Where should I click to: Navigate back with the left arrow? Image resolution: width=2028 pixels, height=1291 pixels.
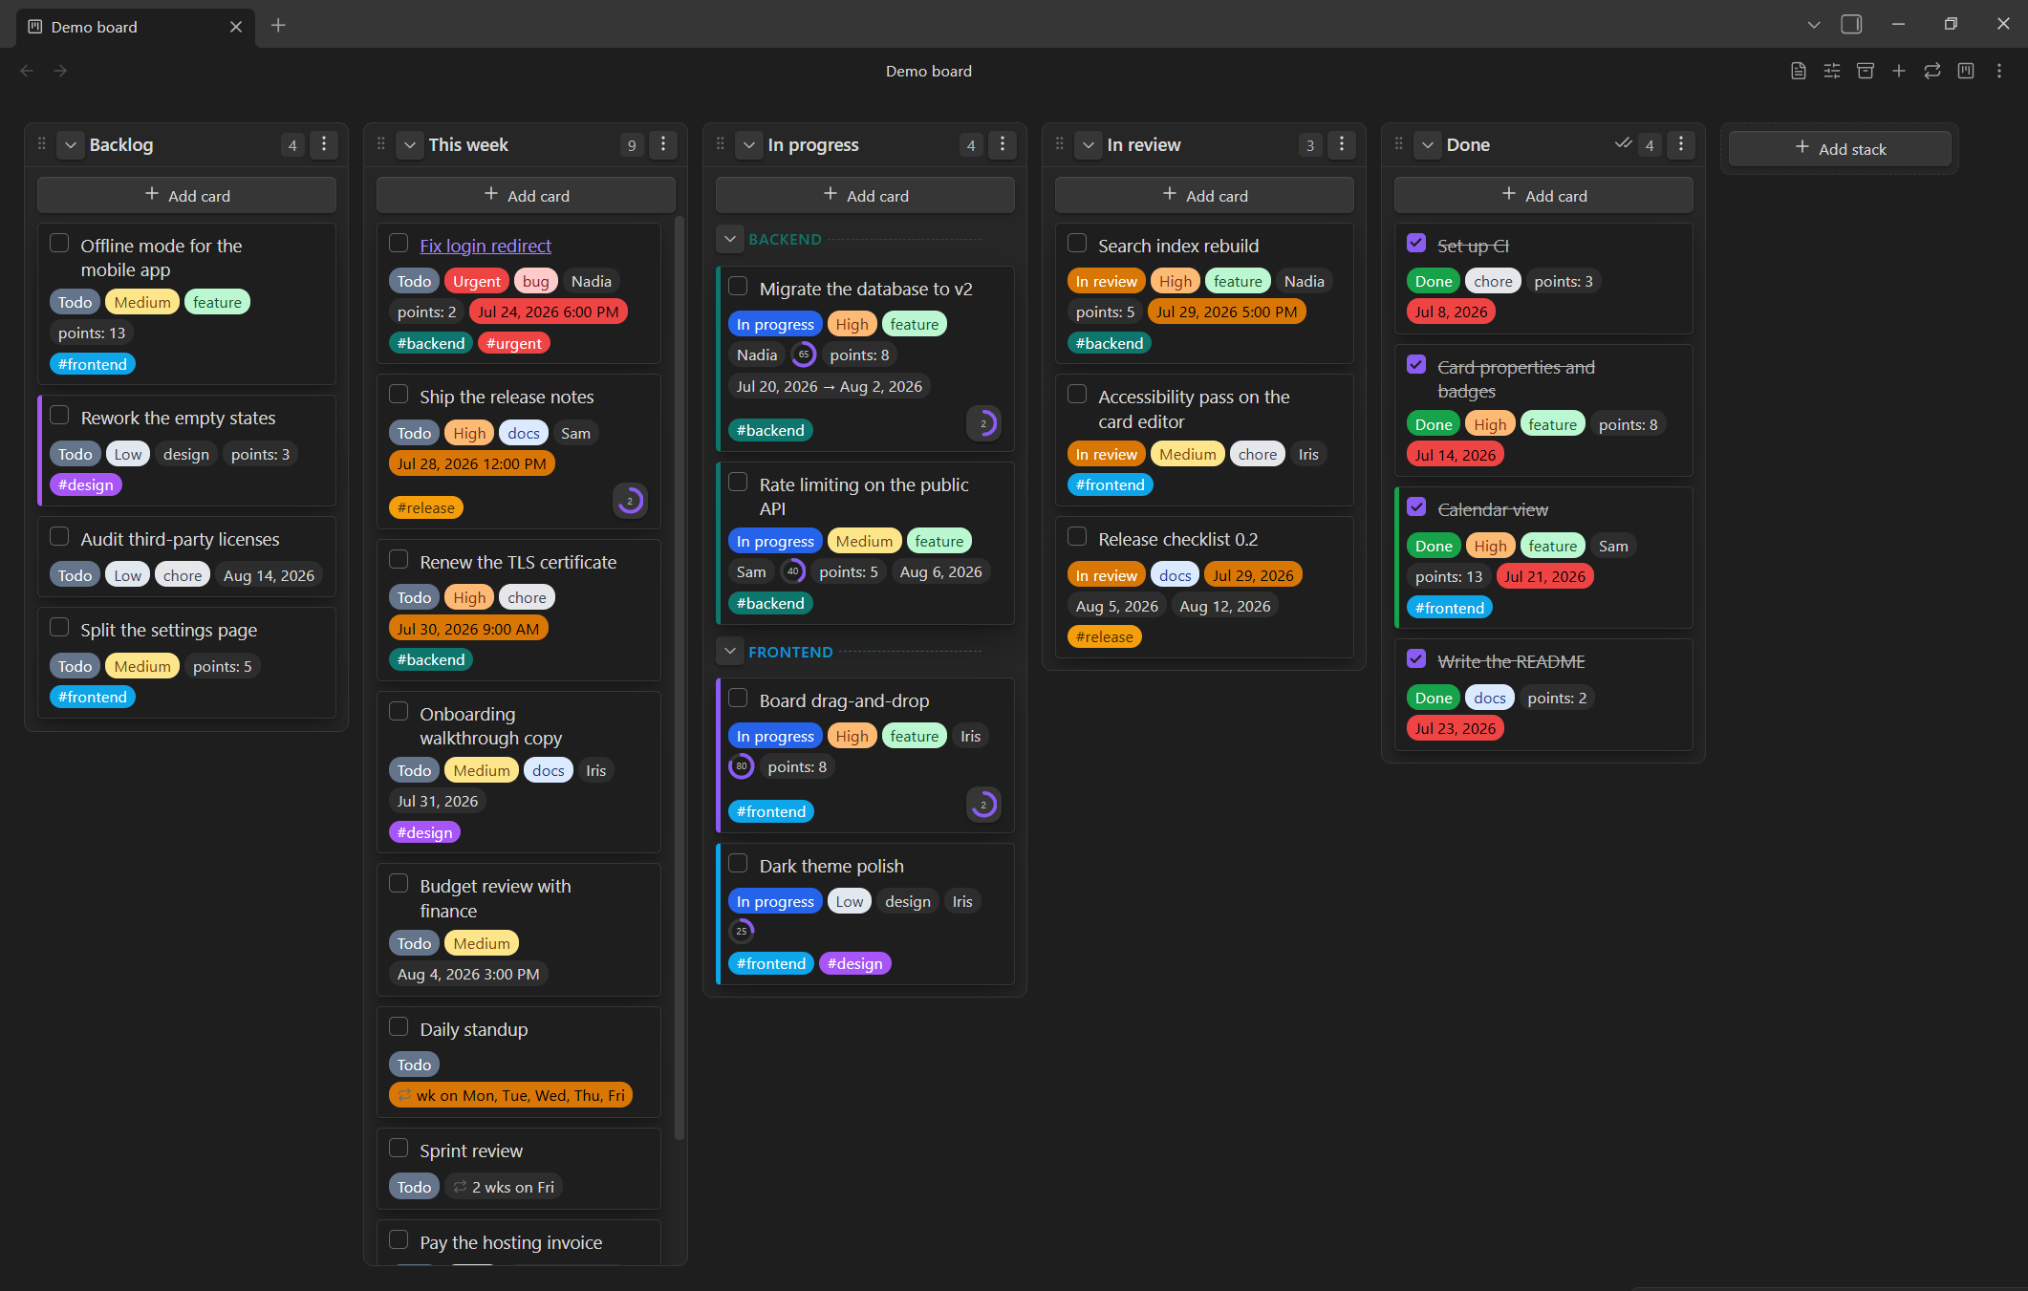(x=27, y=71)
